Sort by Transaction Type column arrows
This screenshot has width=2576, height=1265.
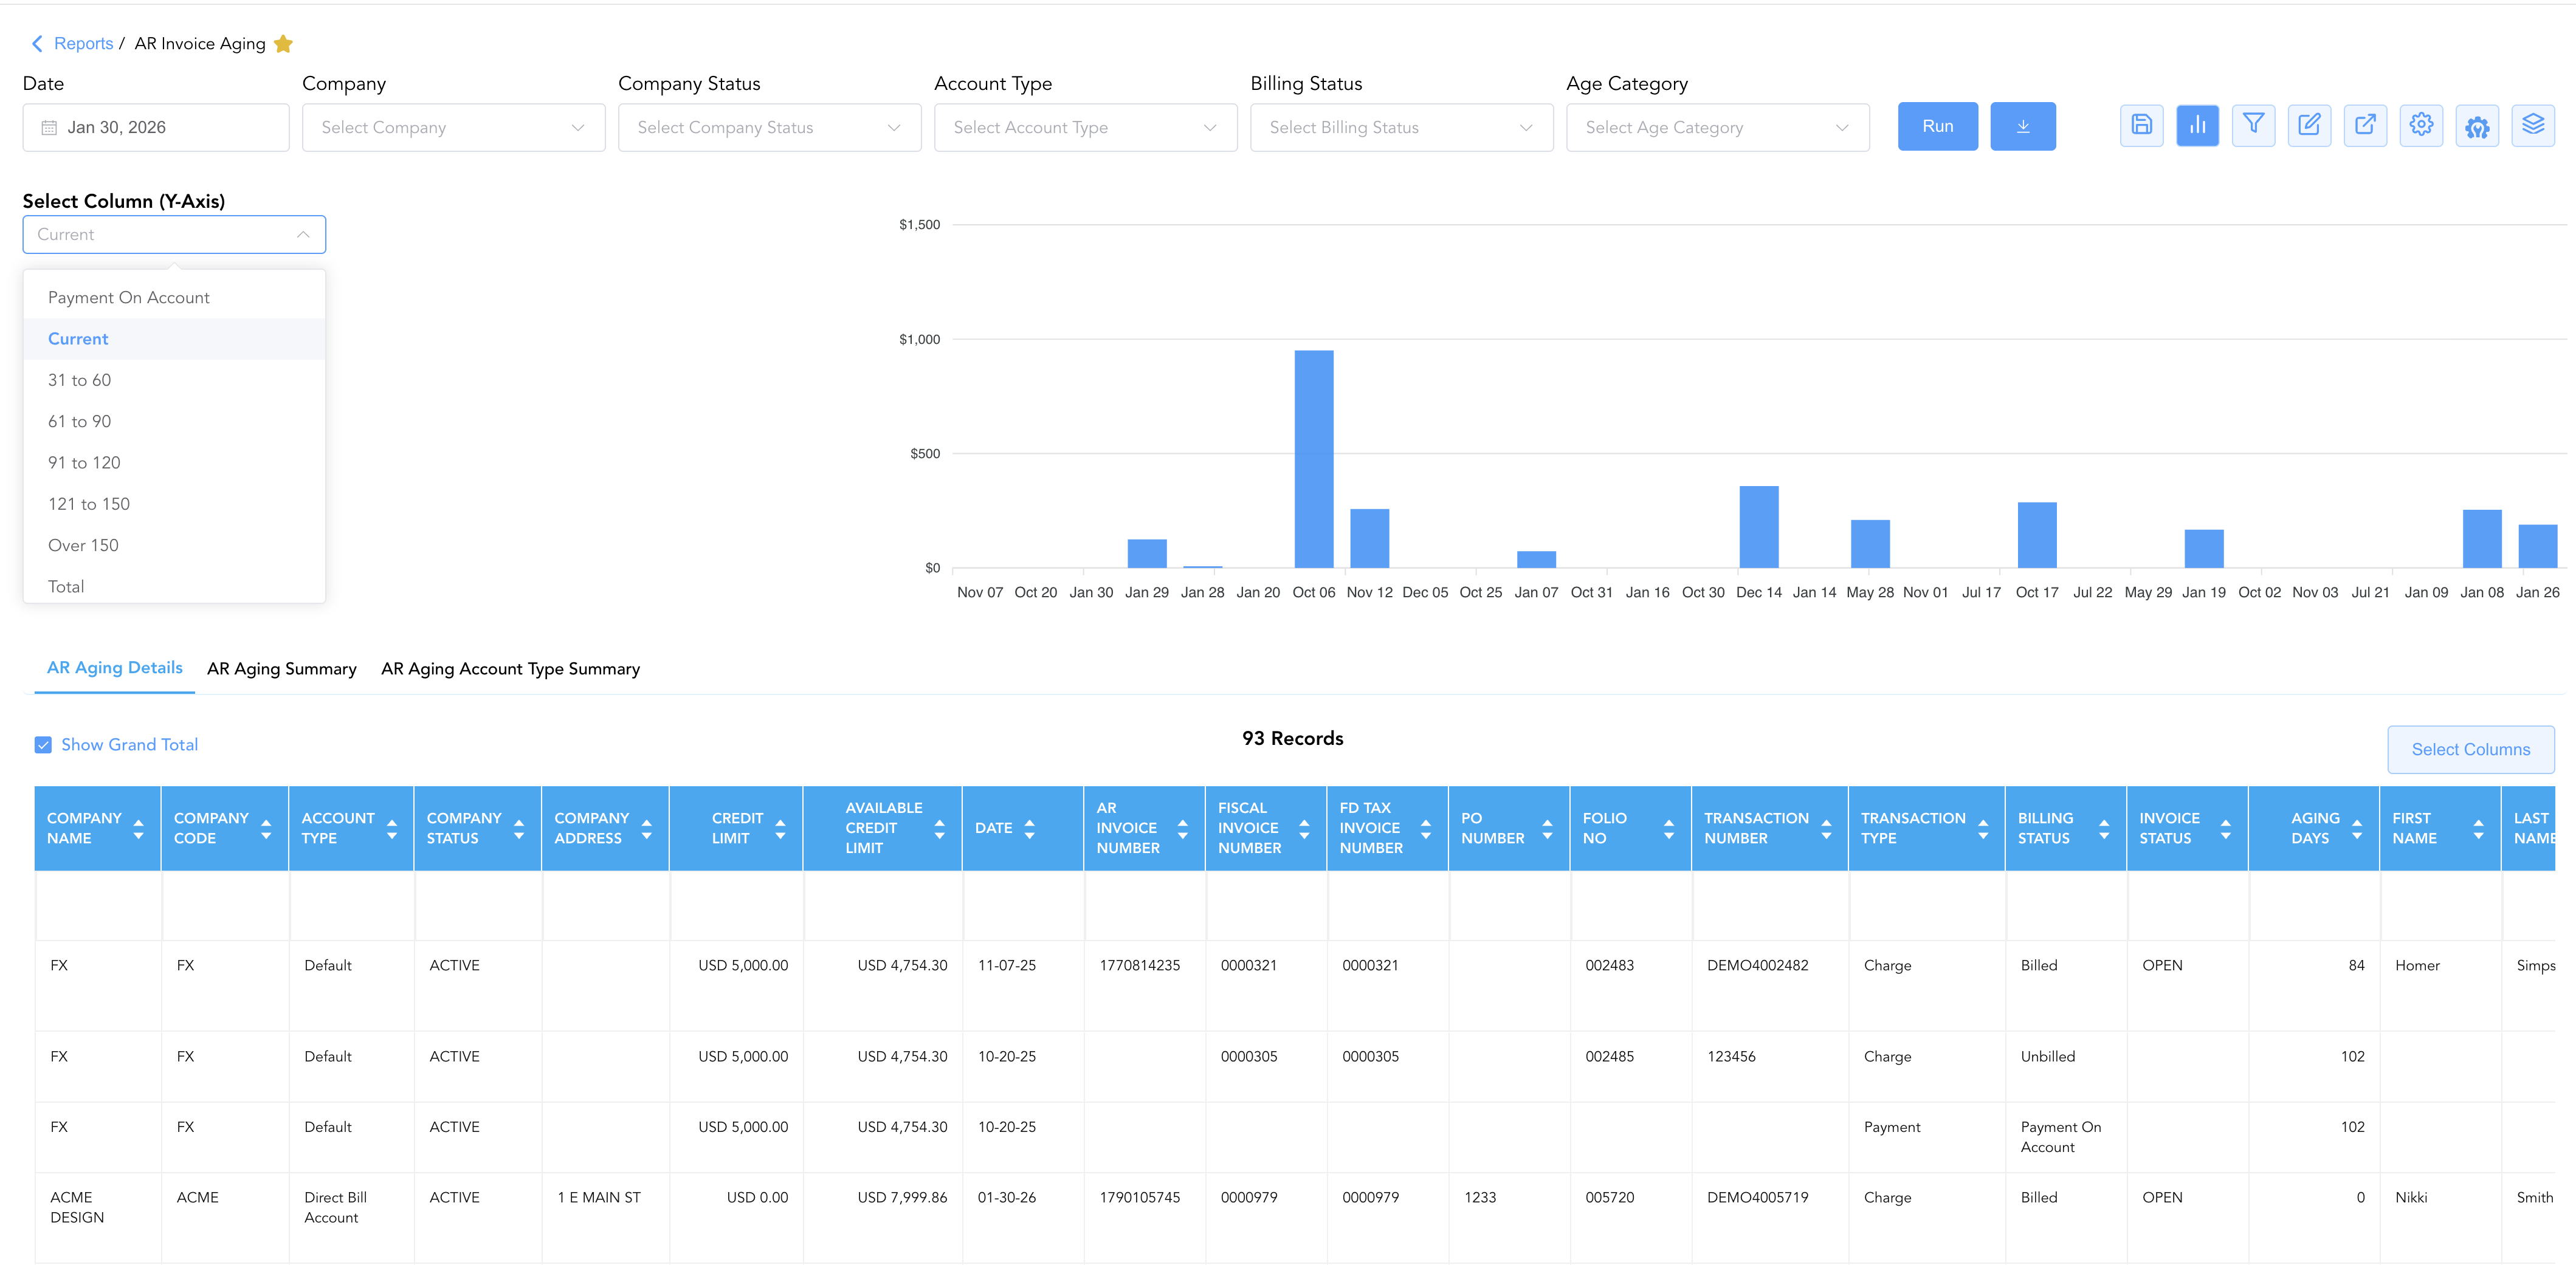pos(1983,828)
